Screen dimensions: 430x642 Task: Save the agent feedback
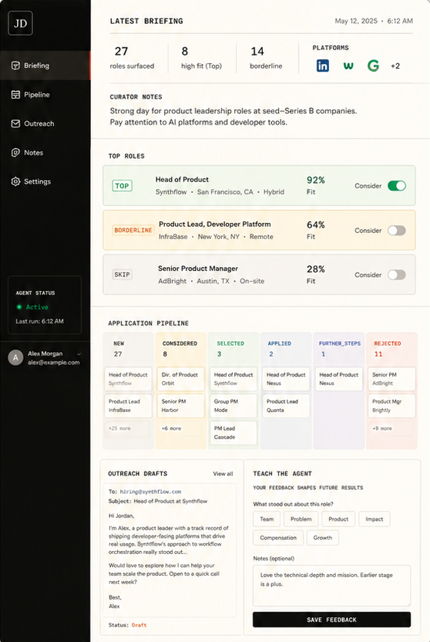tap(331, 620)
